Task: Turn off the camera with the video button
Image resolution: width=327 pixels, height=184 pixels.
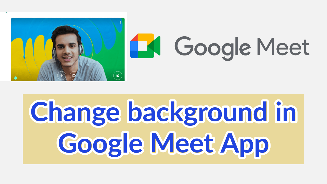Action: pyautogui.click(x=74, y=76)
